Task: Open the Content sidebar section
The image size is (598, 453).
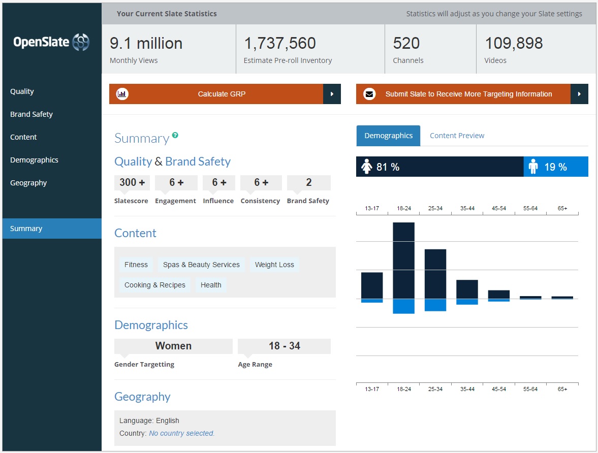Action: (x=23, y=137)
